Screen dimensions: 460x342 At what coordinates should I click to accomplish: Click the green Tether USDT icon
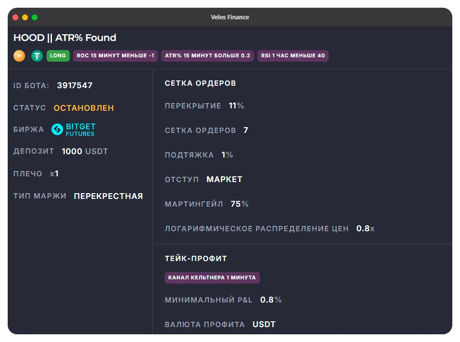[37, 56]
